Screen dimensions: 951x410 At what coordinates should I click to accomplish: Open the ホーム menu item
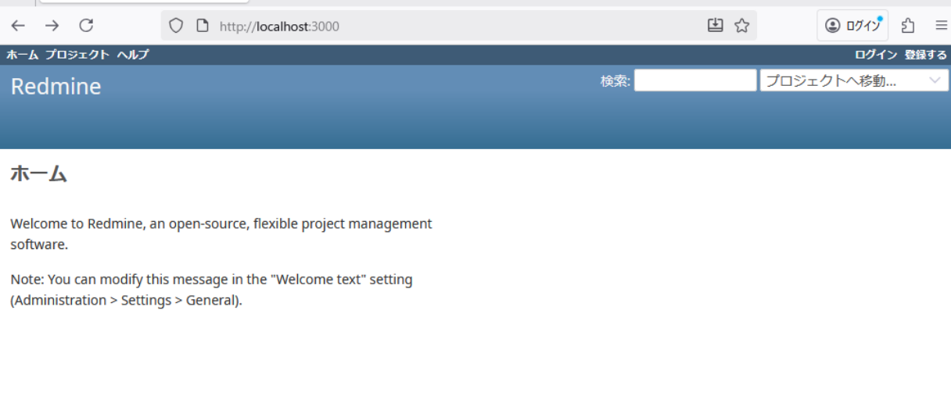(22, 55)
